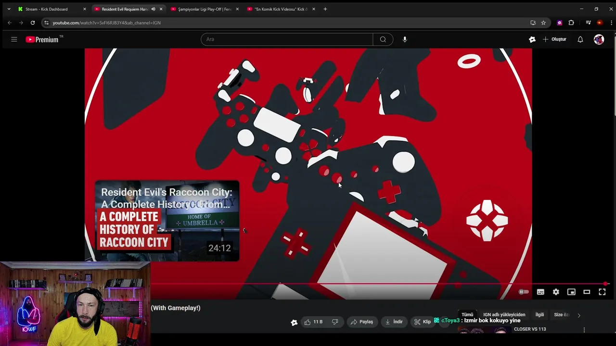
Task: Click the IGN subscribe logo end-screen element
Action: pos(487,221)
